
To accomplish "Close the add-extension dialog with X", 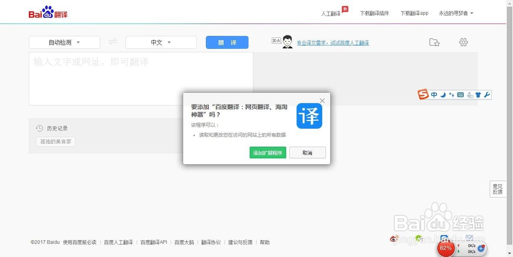I will point(322,101).
